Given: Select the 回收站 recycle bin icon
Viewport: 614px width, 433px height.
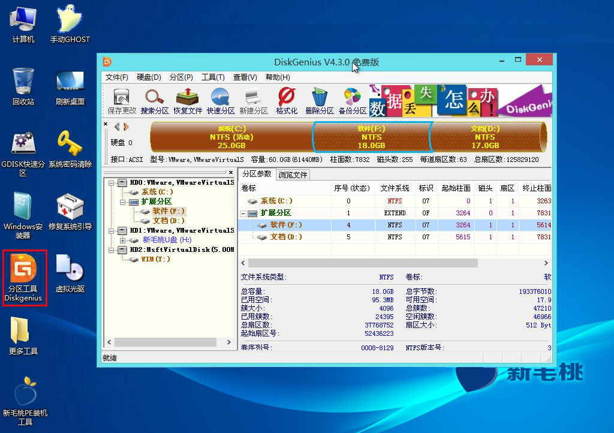Looking at the screenshot, I should coord(23,86).
